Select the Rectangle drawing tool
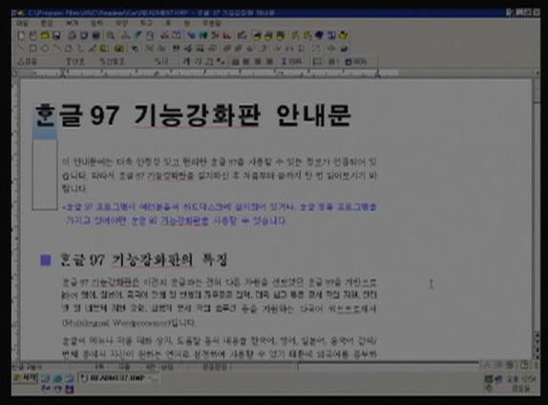 pyautogui.click(x=32, y=49)
